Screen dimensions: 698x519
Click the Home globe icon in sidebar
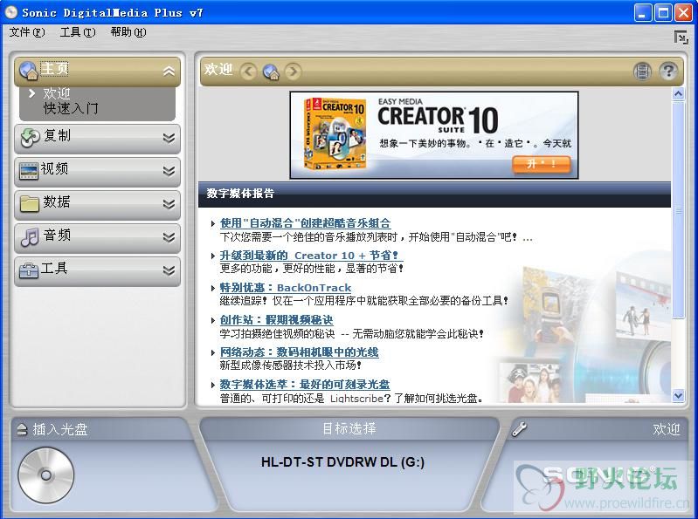(x=29, y=71)
